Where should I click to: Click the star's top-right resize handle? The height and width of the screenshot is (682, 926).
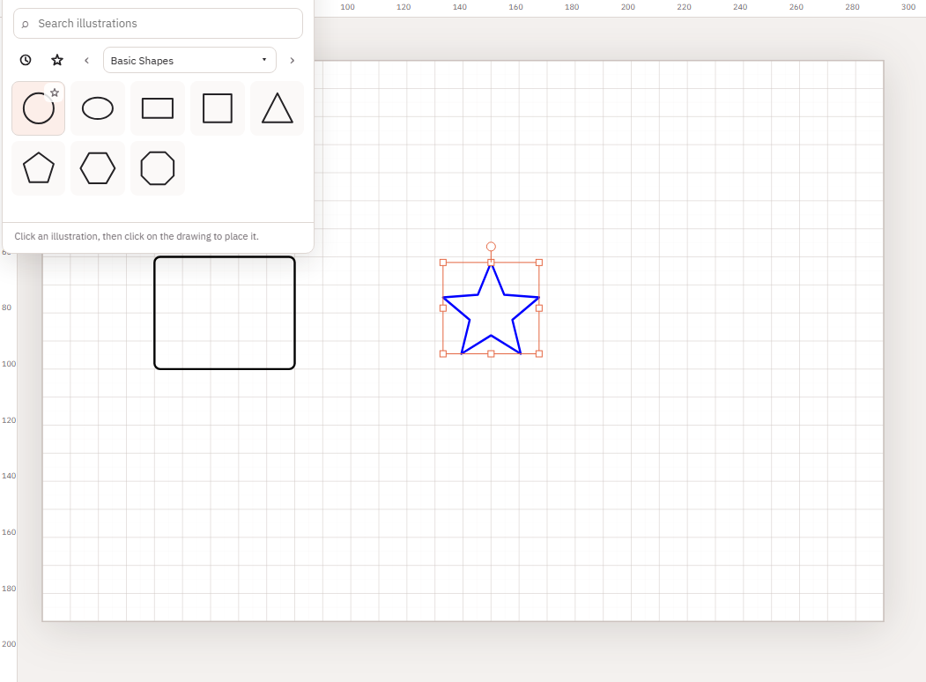pyautogui.click(x=539, y=263)
